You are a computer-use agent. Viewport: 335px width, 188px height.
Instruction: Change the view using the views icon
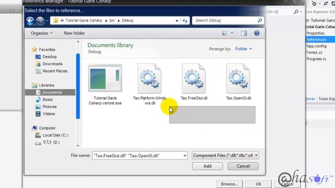[x=224, y=33]
